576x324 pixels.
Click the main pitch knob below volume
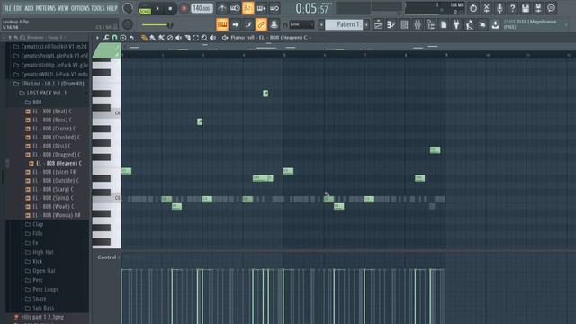point(128,24)
